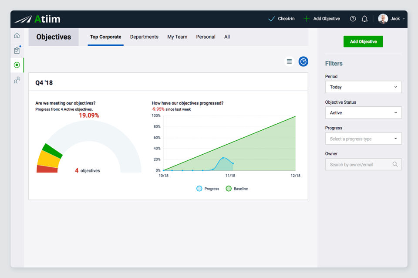Click the 10/18 axis label

point(163,176)
